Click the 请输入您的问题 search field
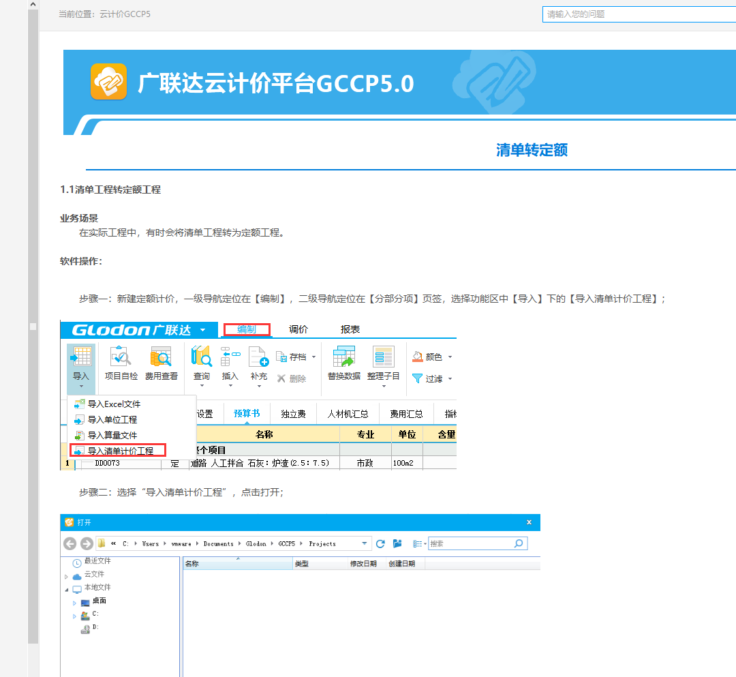The width and height of the screenshot is (736, 677). point(639,14)
